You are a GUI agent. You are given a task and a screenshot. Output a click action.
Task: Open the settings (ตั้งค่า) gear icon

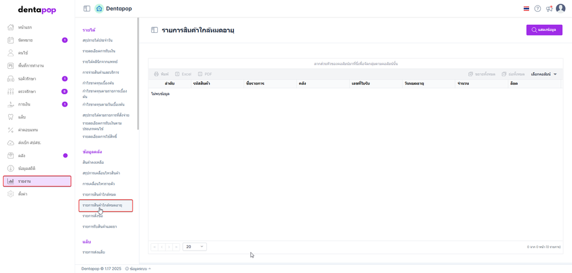pyautogui.click(x=11, y=194)
